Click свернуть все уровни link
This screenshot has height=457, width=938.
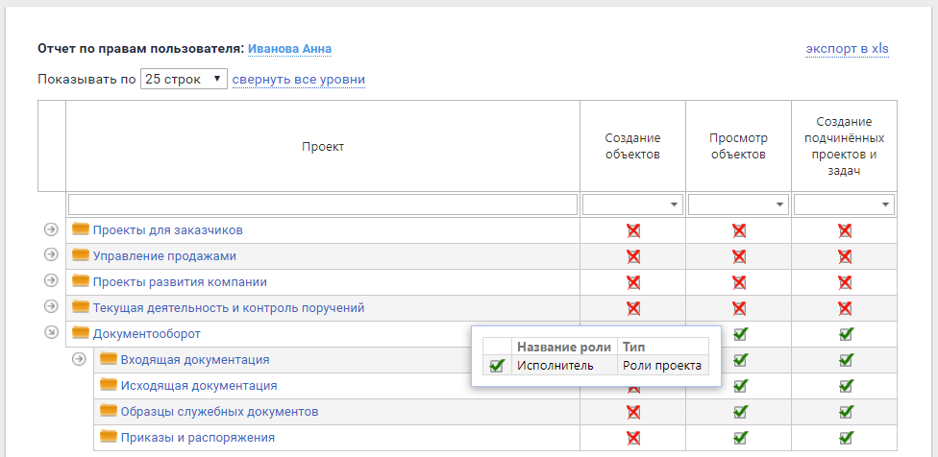(298, 80)
